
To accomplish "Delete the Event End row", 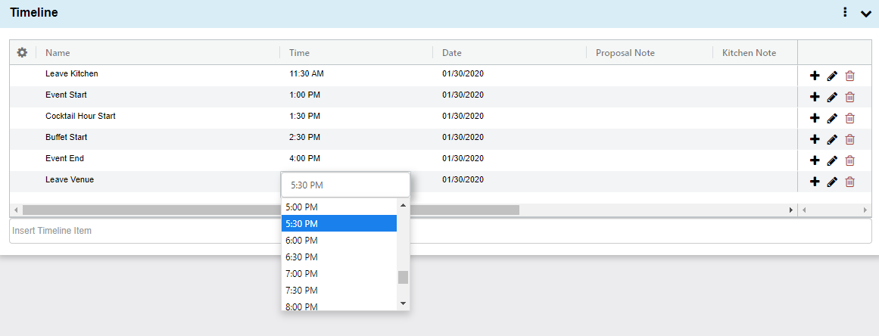I will 849,160.
